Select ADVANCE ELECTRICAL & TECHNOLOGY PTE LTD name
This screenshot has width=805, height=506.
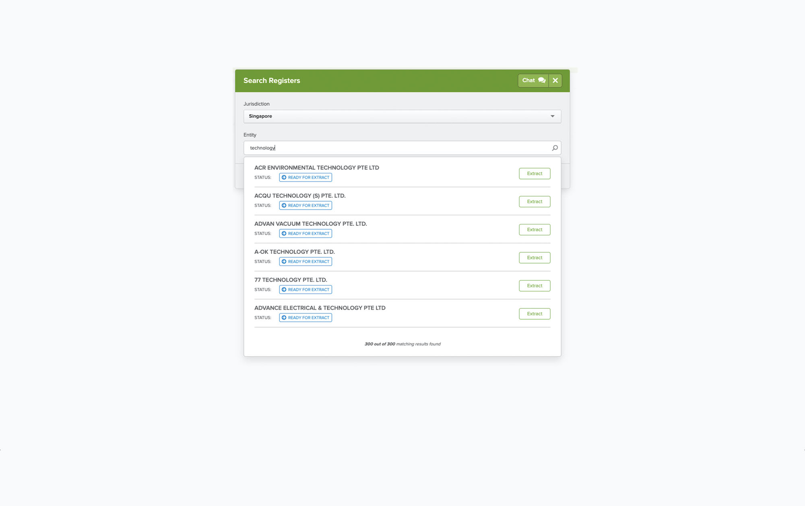click(x=320, y=308)
